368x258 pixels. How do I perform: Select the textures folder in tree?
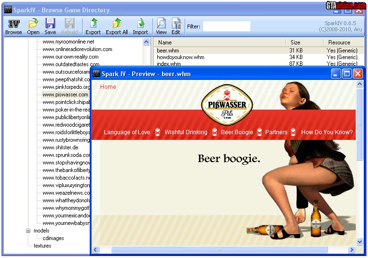(42, 246)
